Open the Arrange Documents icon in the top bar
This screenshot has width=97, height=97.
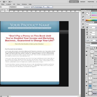coord(4,2)
